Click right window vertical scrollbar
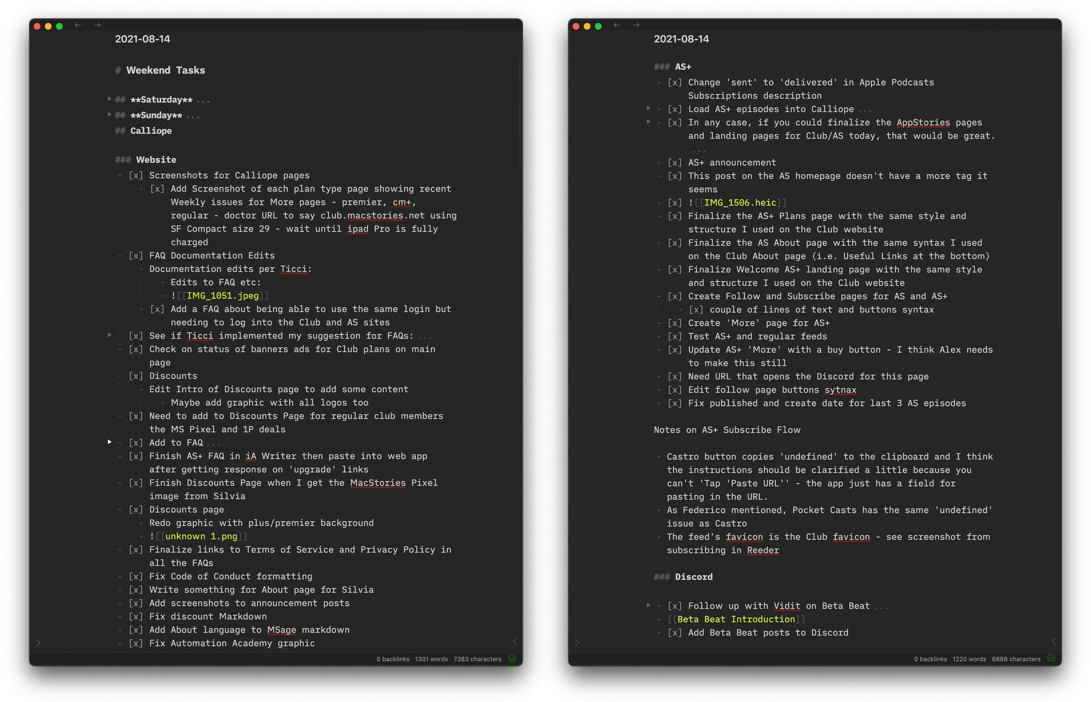The height and width of the screenshot is (702, 1091). click(x=1059, y=264)
